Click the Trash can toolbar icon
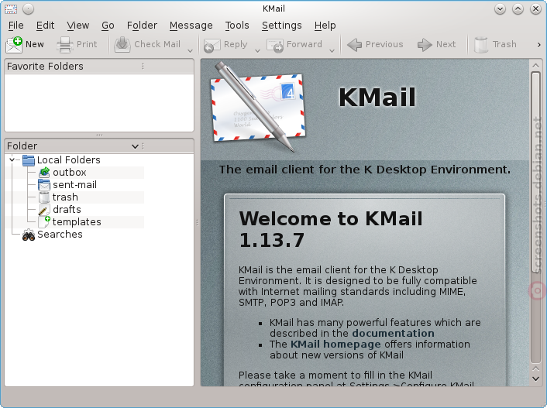 tap(481, 45)
